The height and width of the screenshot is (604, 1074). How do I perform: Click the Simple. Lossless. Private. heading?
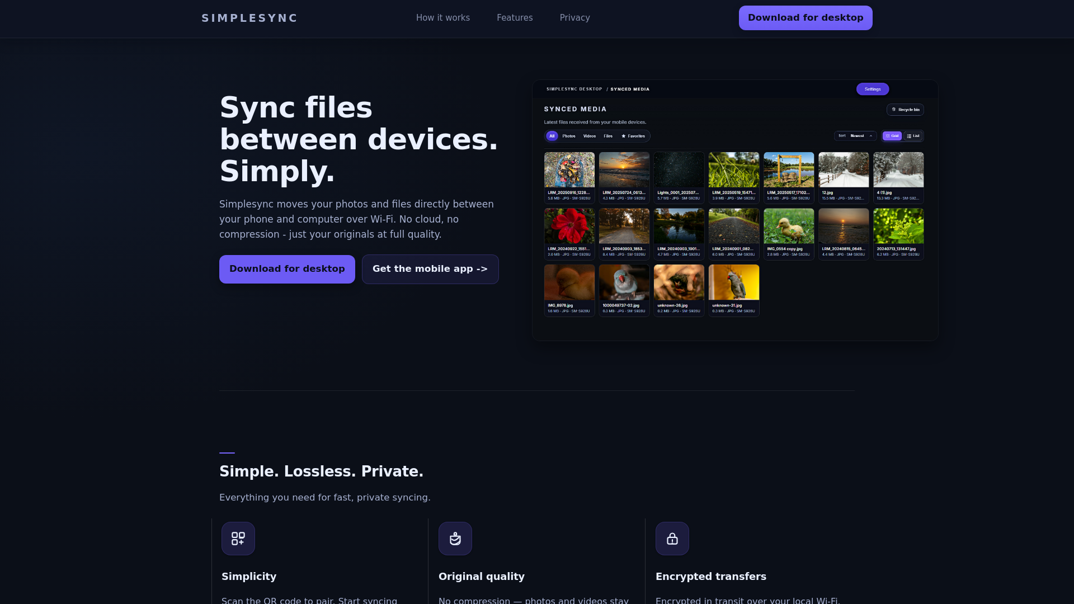[x=321, y=471]
